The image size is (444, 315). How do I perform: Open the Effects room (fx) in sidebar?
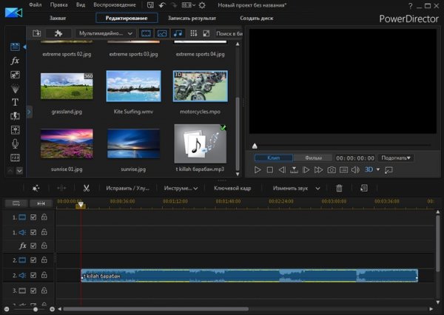coord(15,61)
